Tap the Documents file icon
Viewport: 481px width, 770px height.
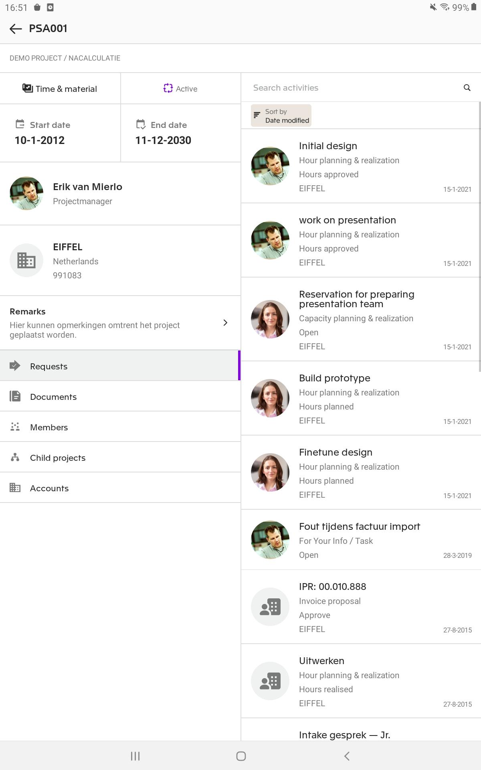coord(15,396)
